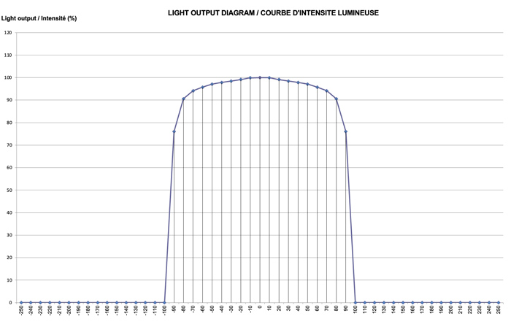Click the -50 label on the horizontal axis

point(212,309)
